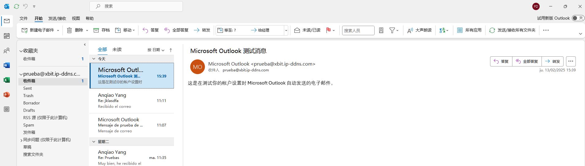
Task: Click 全部答复 in the reading pane
Action: pyautogui.click(x=527, y=61)
